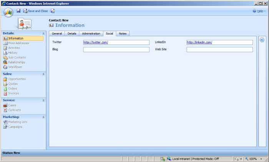Image resolution: width=269 pixels, height=162 pixels.
Task: Open Cases under Service
Action: (12, 105)
